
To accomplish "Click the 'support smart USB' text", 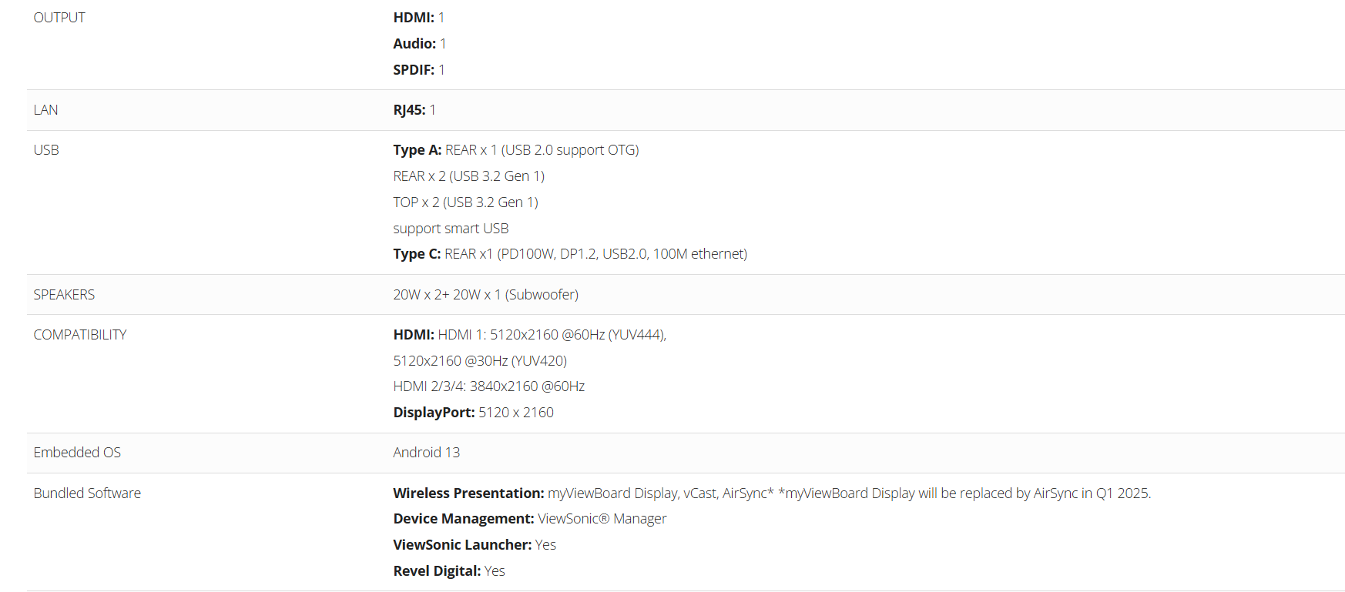I will coord(451,229).
